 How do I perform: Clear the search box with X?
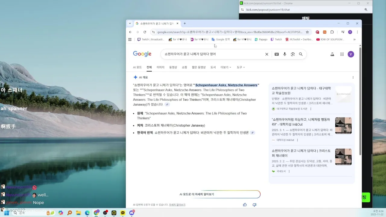click(267, 54)
